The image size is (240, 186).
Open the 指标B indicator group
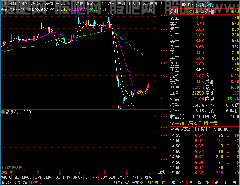click(x=138, y=177)
